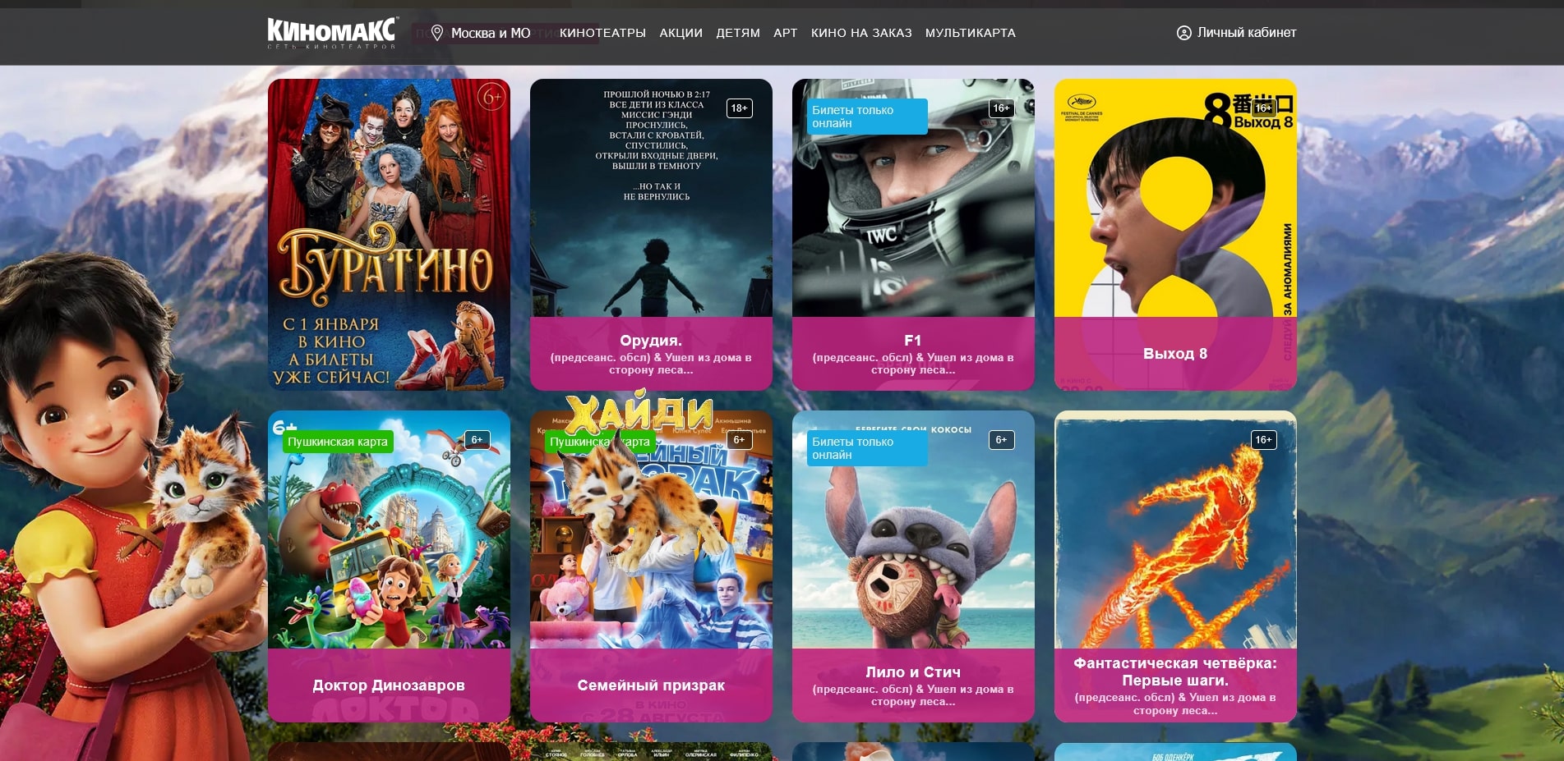The width and height of the screenshot is (1564, 761).
Task: Select the Семейный призрак movie title
Action: click(651, 685)
